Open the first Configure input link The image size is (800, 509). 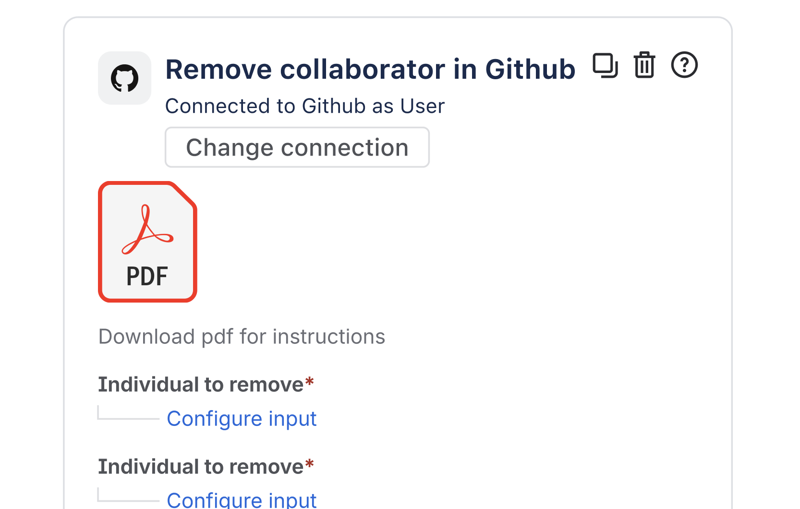pyautogui.click(x=242, y=419)
